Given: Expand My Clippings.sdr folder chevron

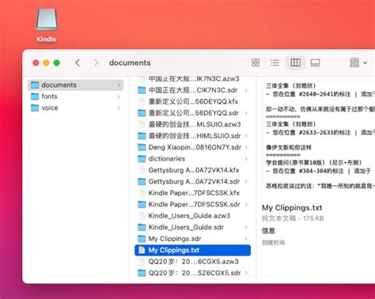Looking at the screenshot, I should click(x=246, y=239).
